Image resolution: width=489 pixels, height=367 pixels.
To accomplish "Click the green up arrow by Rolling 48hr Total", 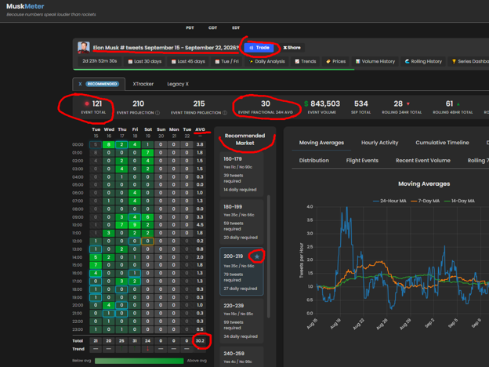I will click(458, 104).
